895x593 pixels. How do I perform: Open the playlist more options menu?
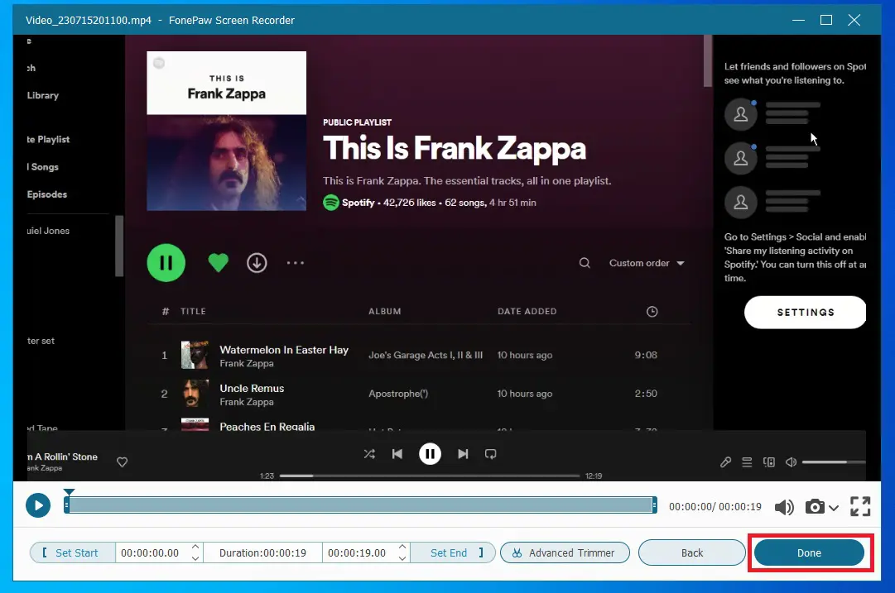click(295, 263)
